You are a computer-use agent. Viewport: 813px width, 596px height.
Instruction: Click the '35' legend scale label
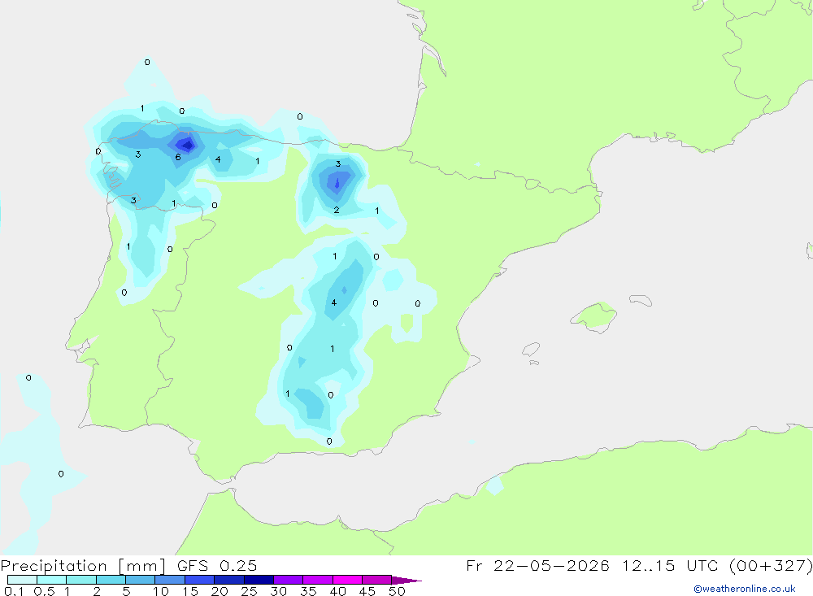308,591
